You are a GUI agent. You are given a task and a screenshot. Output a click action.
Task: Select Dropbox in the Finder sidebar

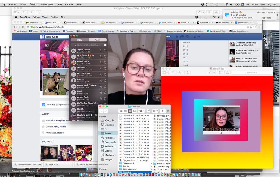click(x=108, y=125)
